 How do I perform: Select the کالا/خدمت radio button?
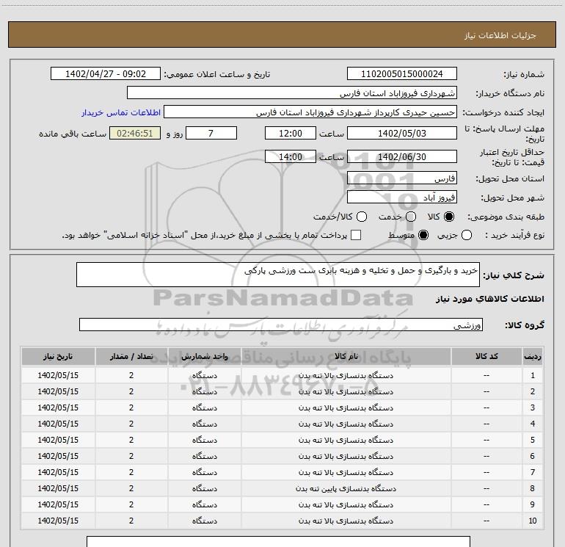pyautogui.click(x=362, y=217)
